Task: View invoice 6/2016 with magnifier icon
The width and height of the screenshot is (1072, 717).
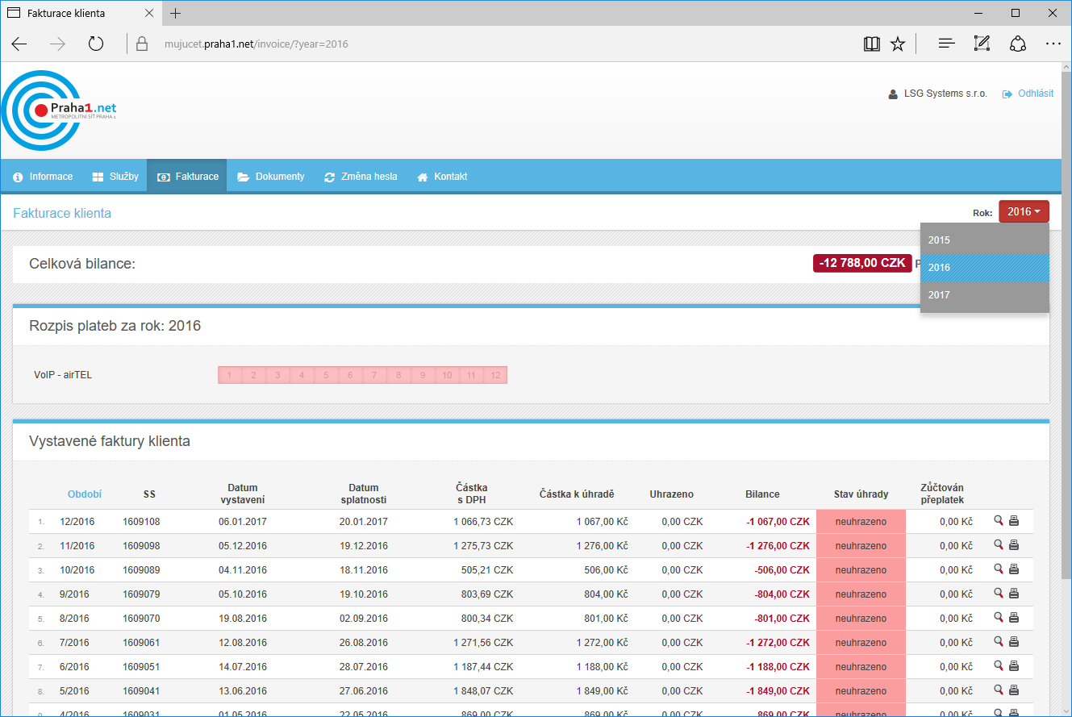Action: click(999, 666)
